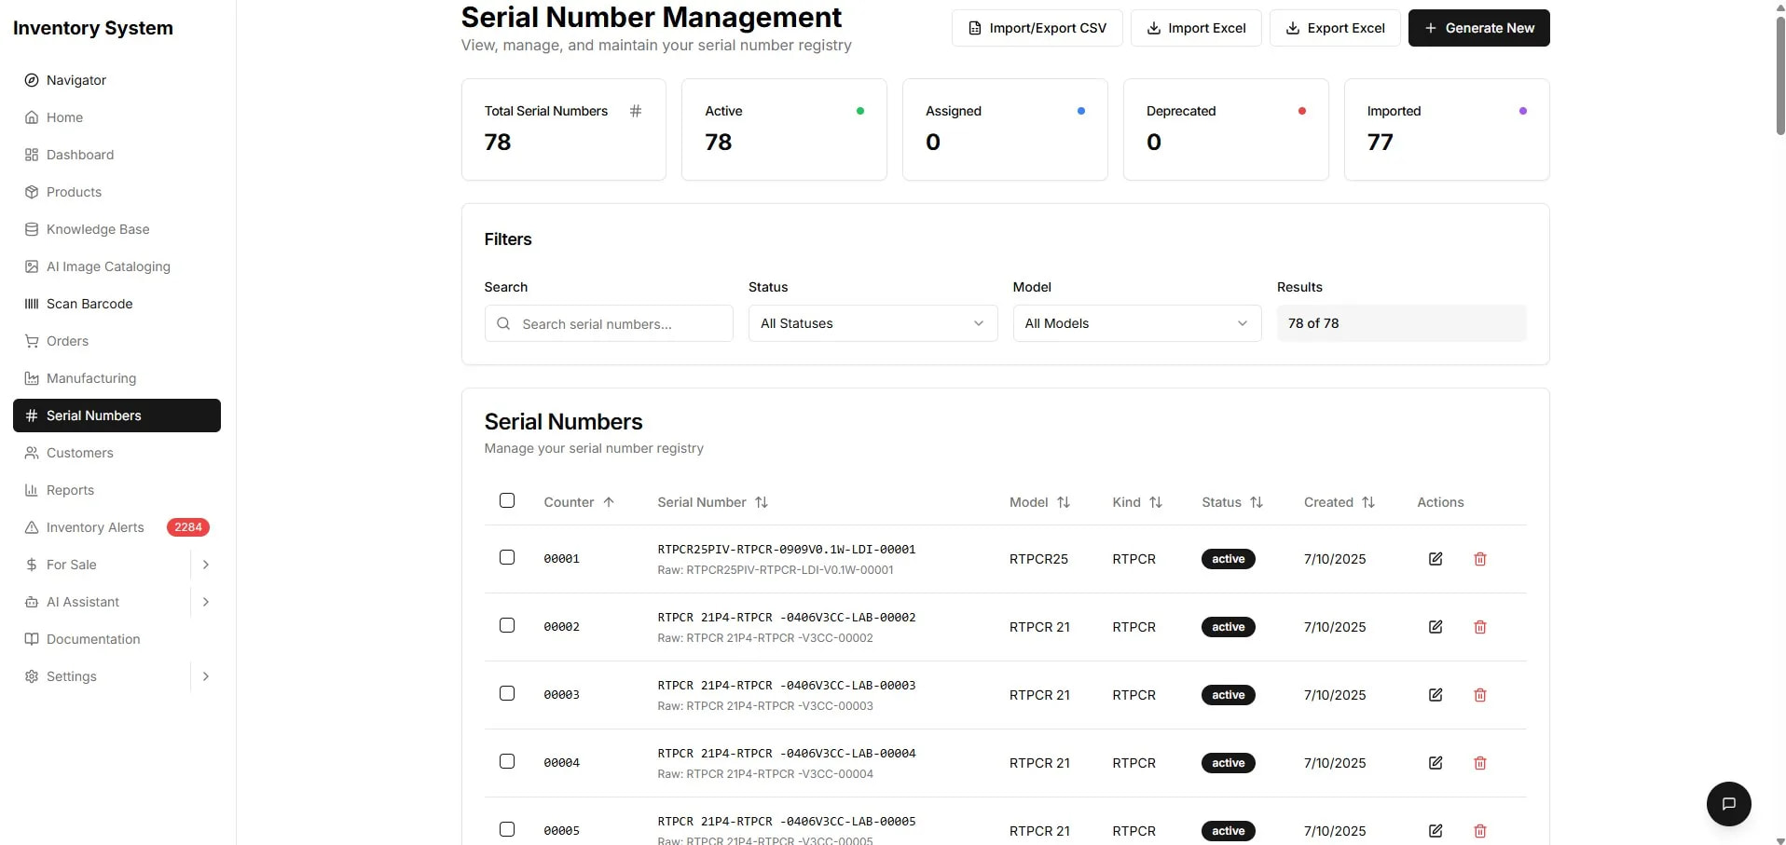Sort by Status column header

[x=1232, y=502]
